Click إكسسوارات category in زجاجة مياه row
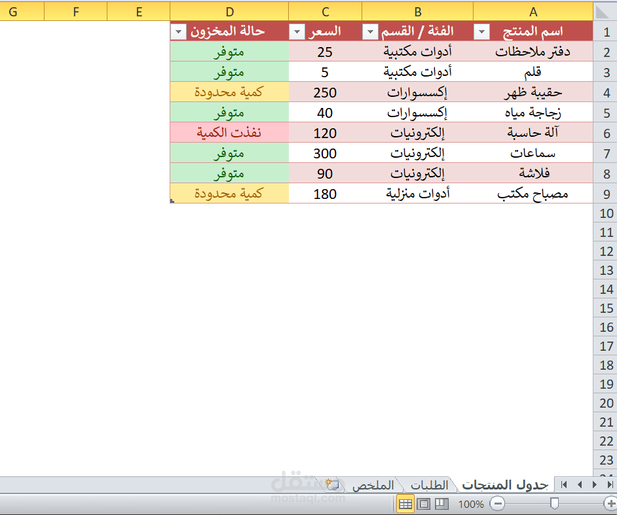The image size is (617, 515). click(x=417, y=113)
